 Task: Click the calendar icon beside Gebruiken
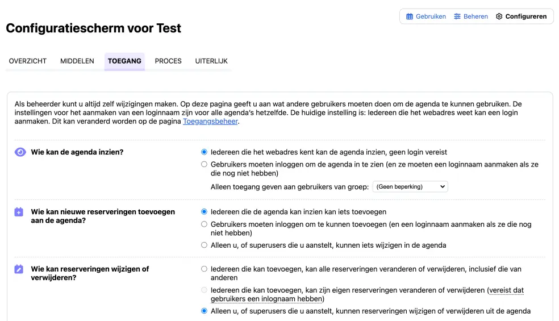(410, 16)
